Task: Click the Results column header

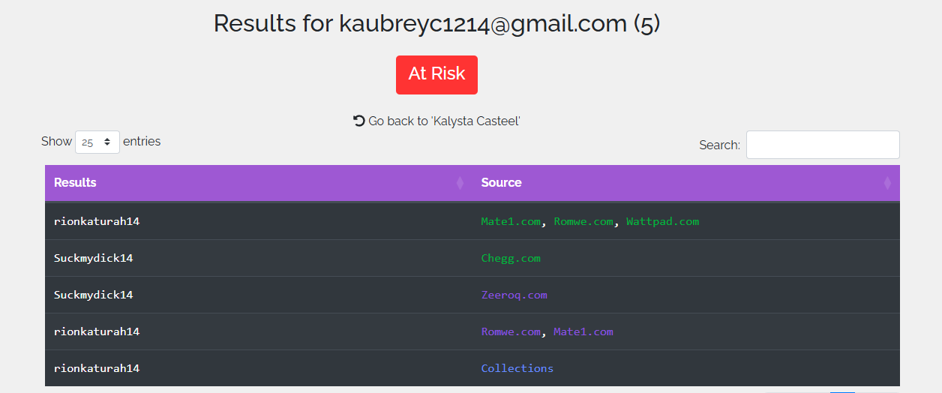Action: point(259,183)
